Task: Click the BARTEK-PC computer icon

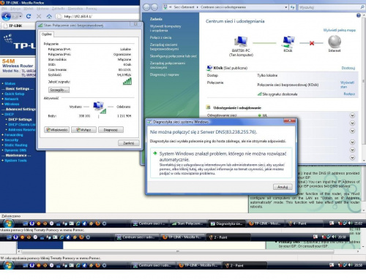Action: 241,41
